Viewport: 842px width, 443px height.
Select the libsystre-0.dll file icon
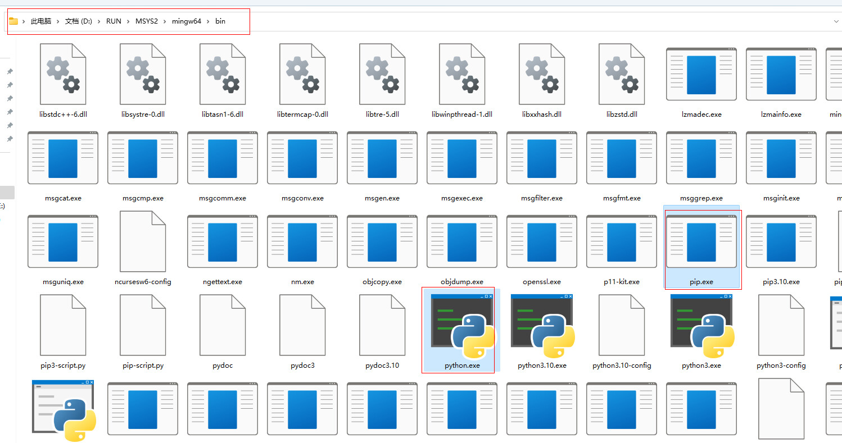coord(143,74)
